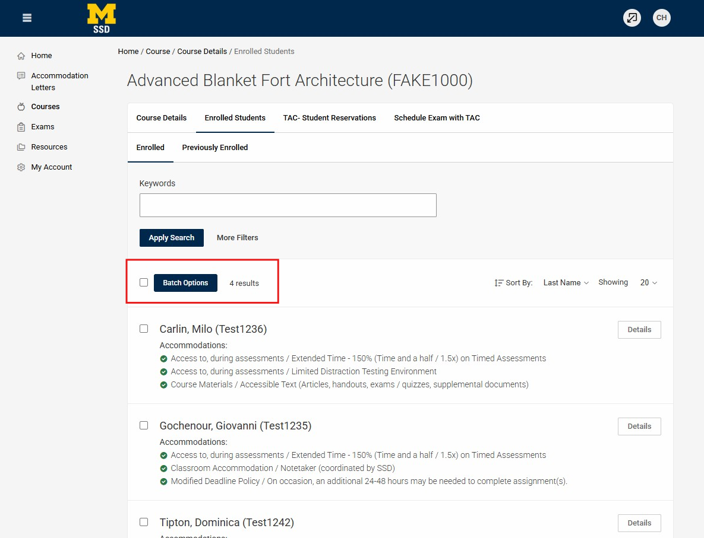The width and height of the screenshot is (704, 538).
Task: Click the Carlin, Milo (Test1236) name
Action: 213,329
